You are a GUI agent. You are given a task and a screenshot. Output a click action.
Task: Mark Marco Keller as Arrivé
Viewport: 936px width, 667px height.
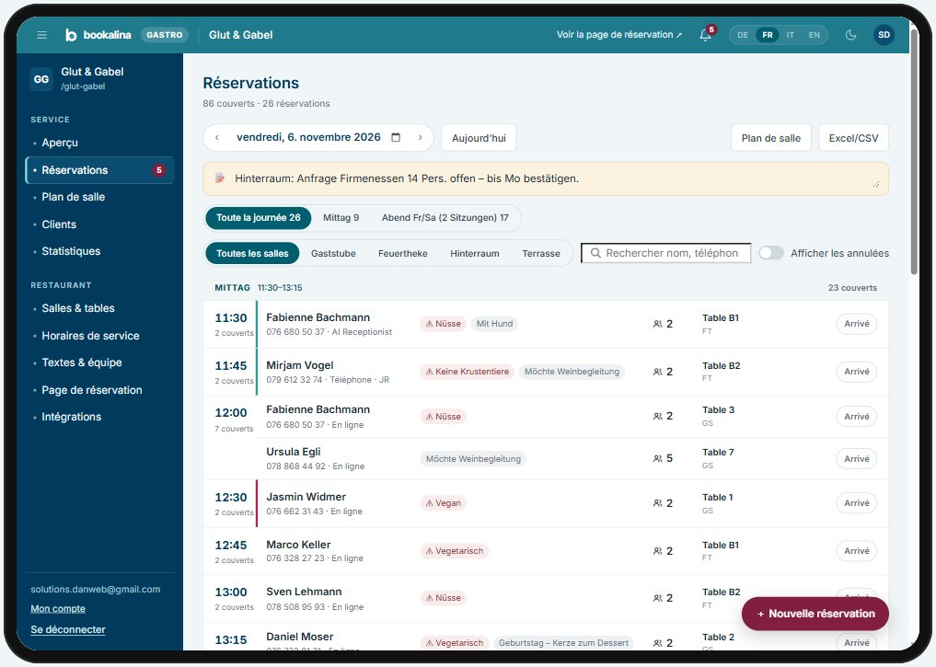click(856, 551)
